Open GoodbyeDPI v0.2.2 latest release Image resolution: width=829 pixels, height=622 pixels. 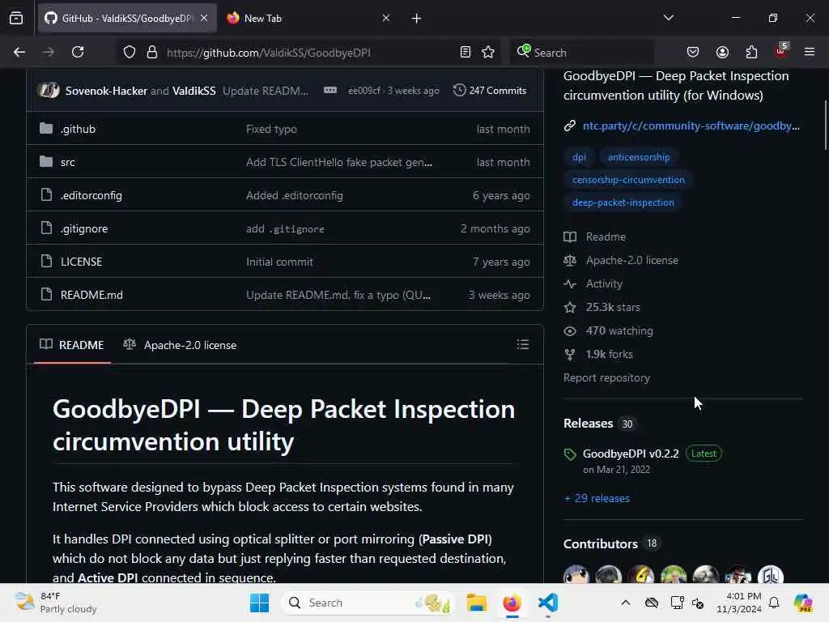tap(630, 454)
